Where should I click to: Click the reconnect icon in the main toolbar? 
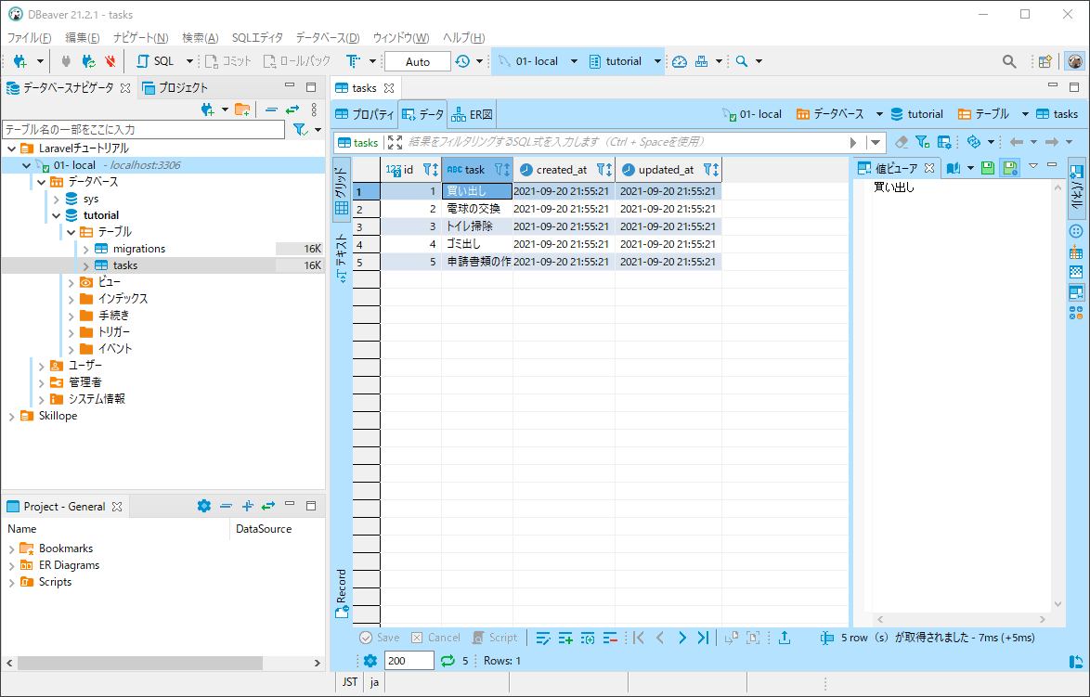(88, 61)
